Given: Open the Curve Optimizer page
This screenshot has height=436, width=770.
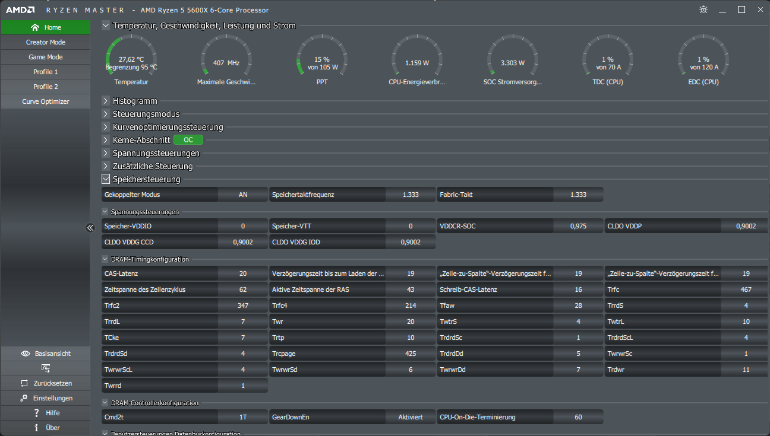Looking at the screenshot, I should (x=46, y=101).
